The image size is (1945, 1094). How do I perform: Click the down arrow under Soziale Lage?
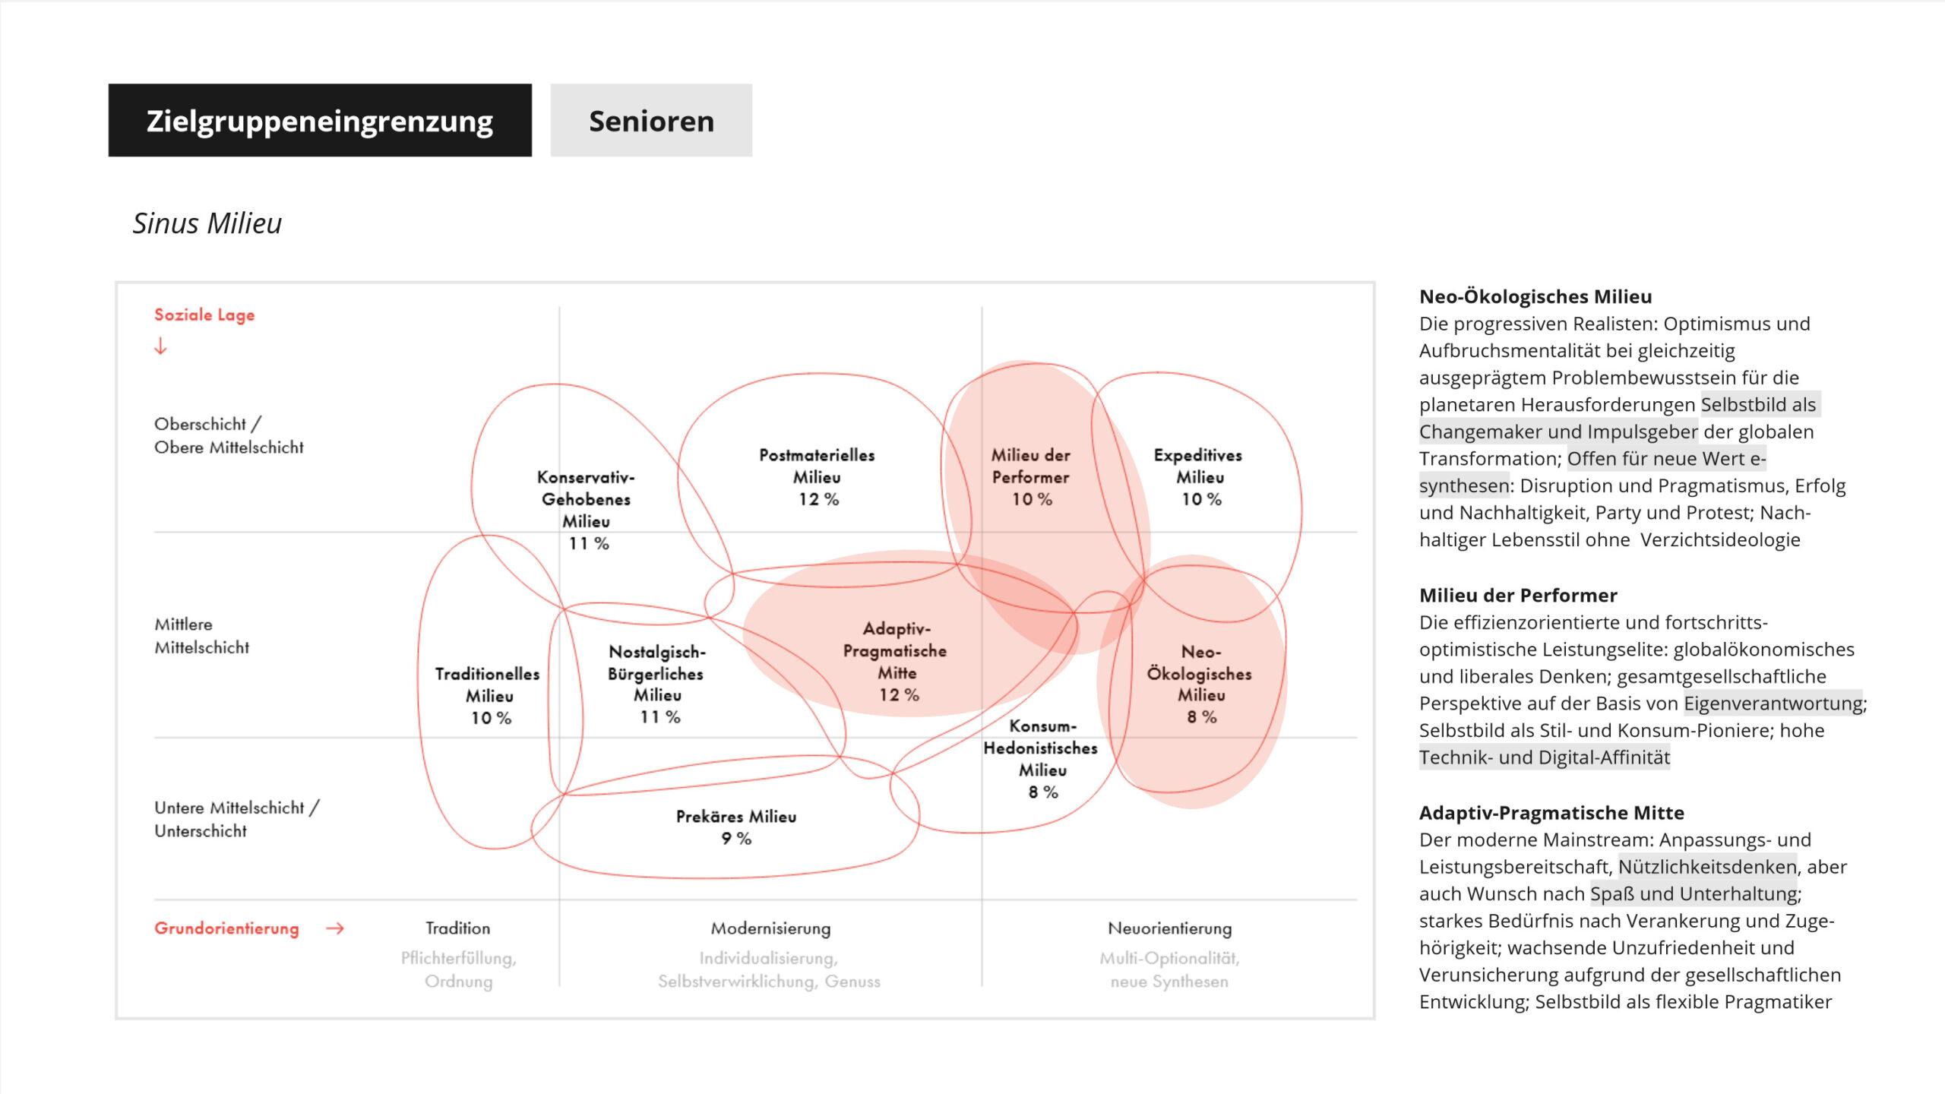[160, 346]
